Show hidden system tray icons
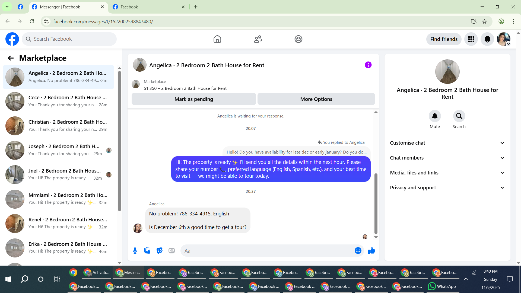This screenshot has width=521, height=293. point(466,279)
